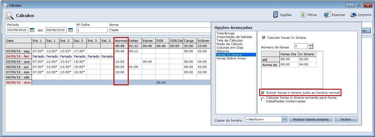Toggle Calcular horas In Itinere checkbox
The width and height of the screenshot is (375, 137).
[264, 38]
